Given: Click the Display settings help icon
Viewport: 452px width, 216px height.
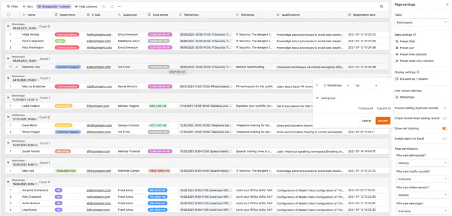Looking at the screenshot, I should (x=418, y=72).
